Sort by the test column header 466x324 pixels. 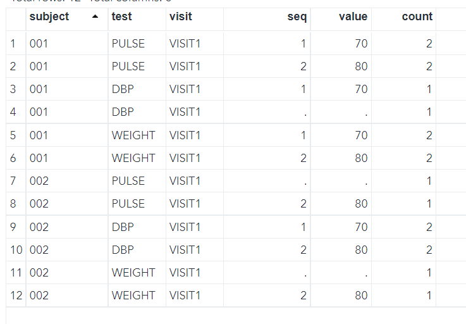click(x=122, y=17)
